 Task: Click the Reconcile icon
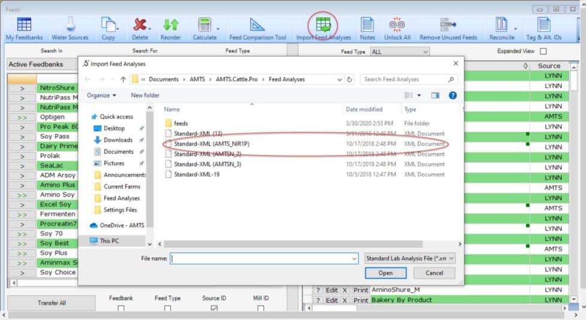(x=501, y=25)
